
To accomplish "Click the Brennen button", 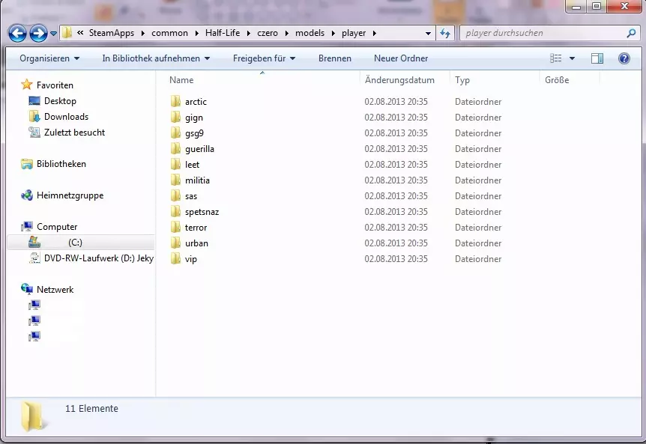I will (334, 58).
